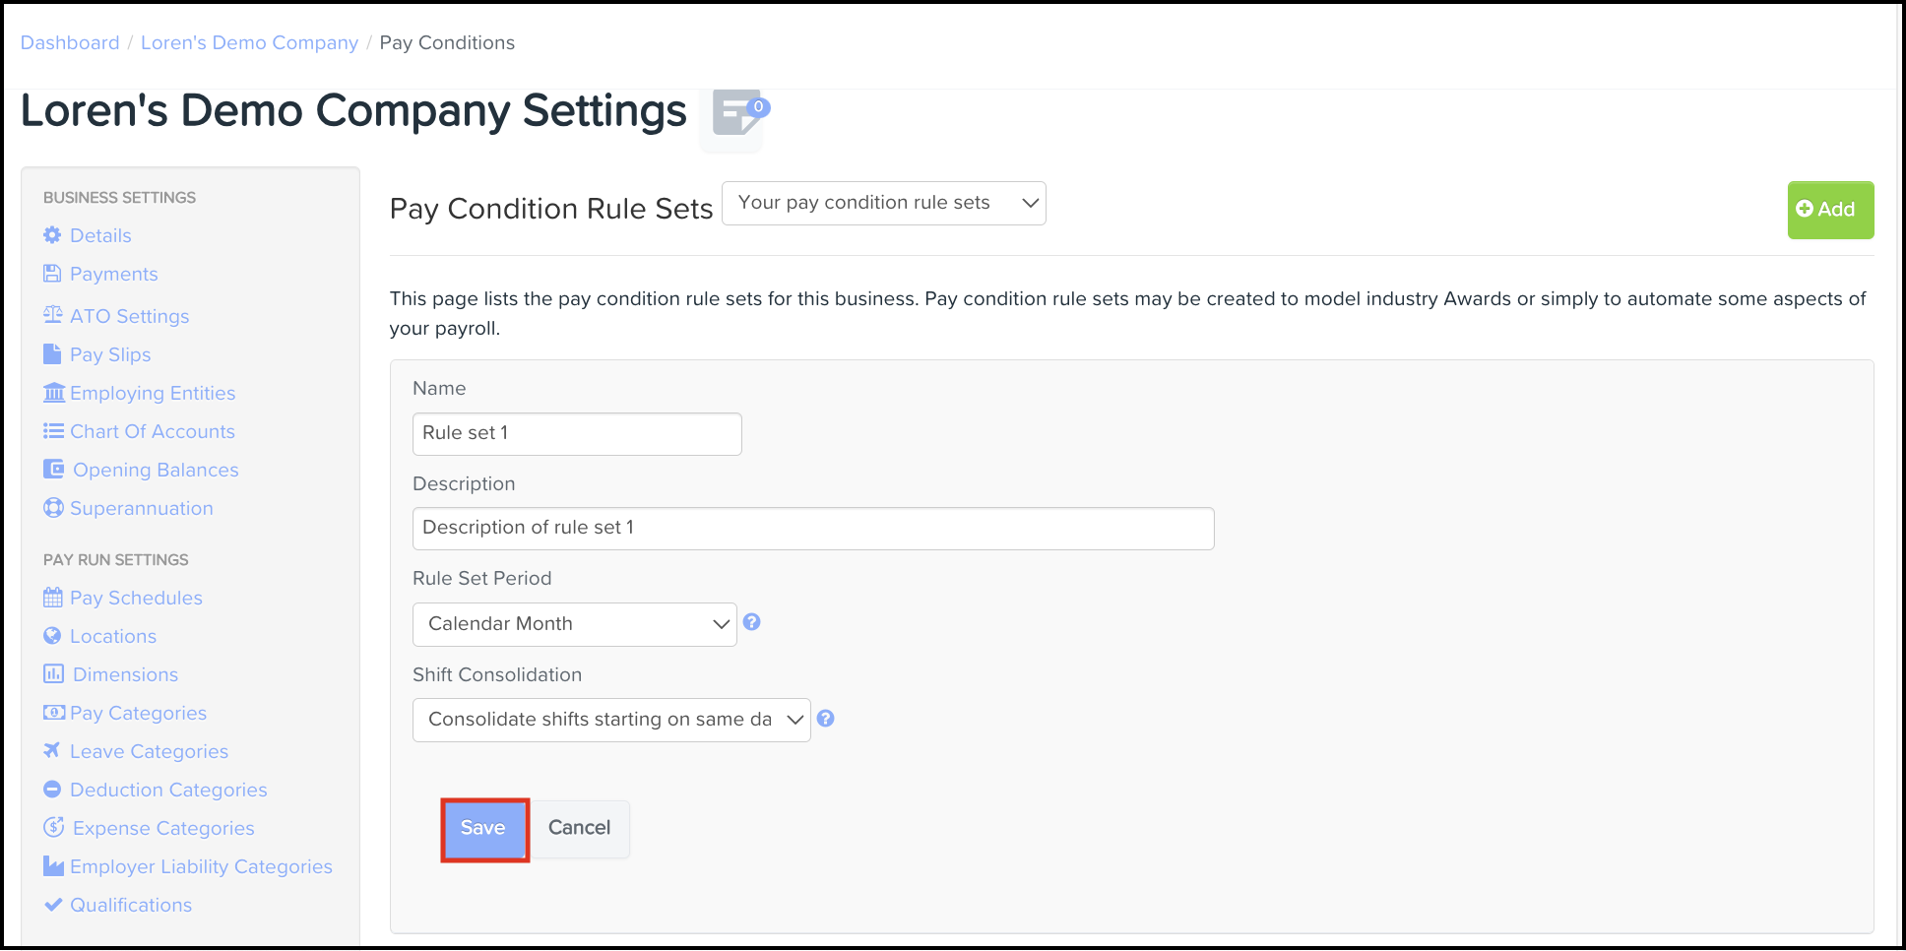This screenshot has height=951, width=1906.
Task: Click the Chart Of Accounts list icon
Action: tap(54, 431)
